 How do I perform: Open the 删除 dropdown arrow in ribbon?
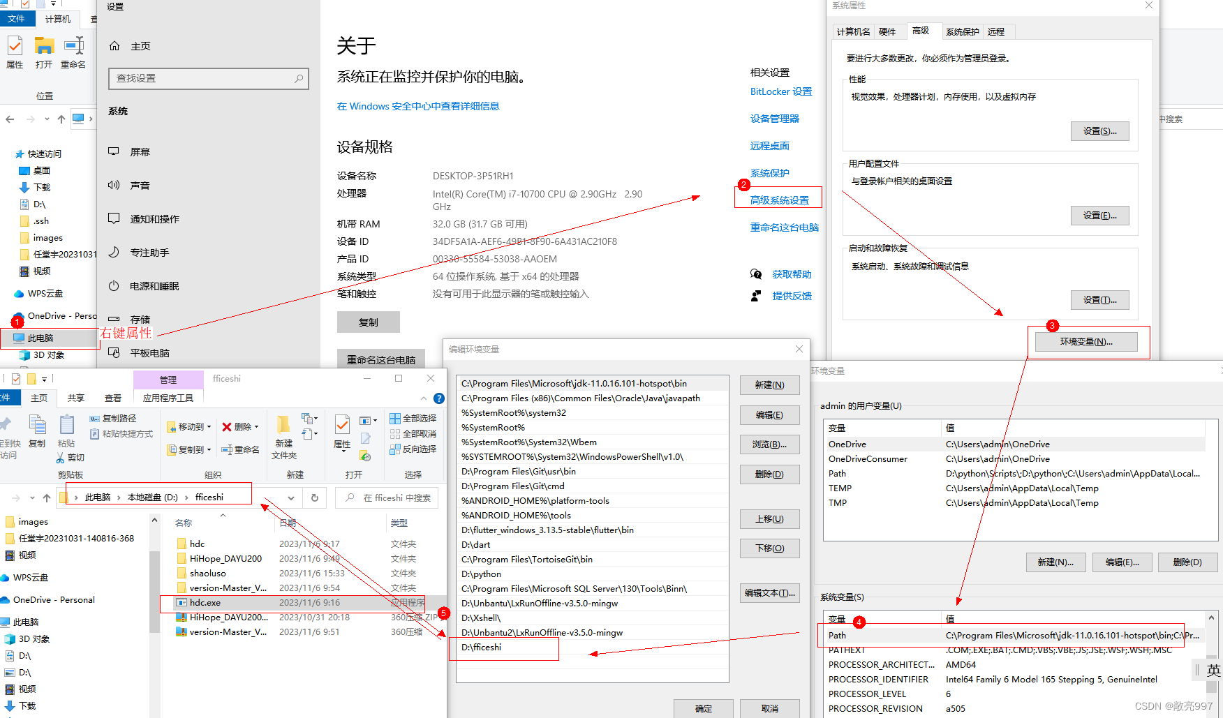(x=257, y=426)
